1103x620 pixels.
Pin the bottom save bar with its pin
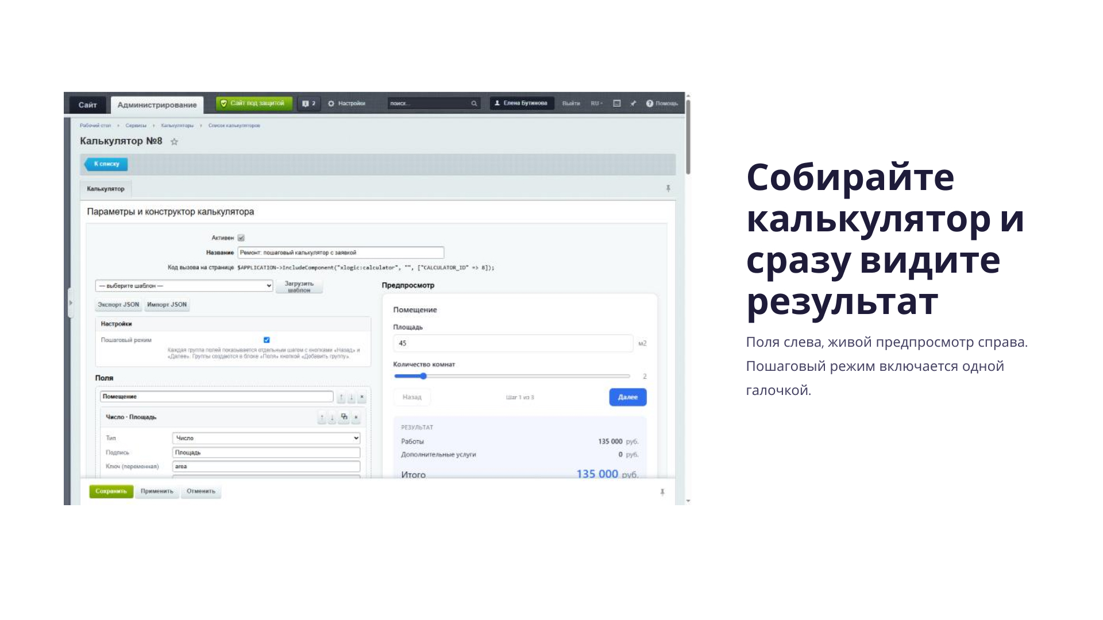[x=662, y=492]
